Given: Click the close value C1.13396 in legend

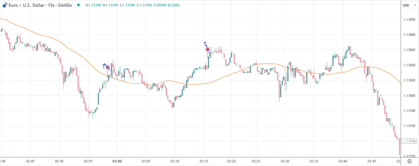Looking at the screenshot, I should [144, 5].
